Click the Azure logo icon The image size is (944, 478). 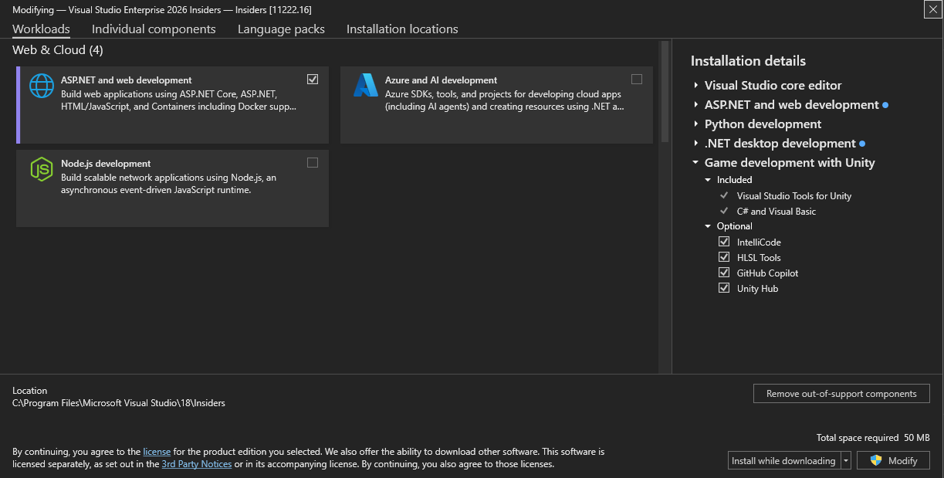click(x=365, y=86)
